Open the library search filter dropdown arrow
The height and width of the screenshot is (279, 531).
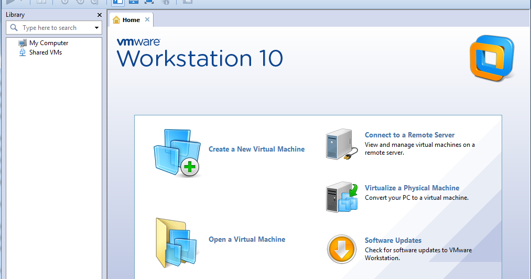[x=96, y=28]
